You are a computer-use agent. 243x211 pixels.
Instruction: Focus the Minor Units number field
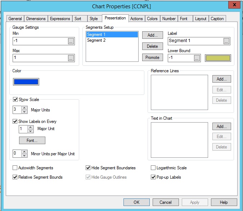coord(17,153)
